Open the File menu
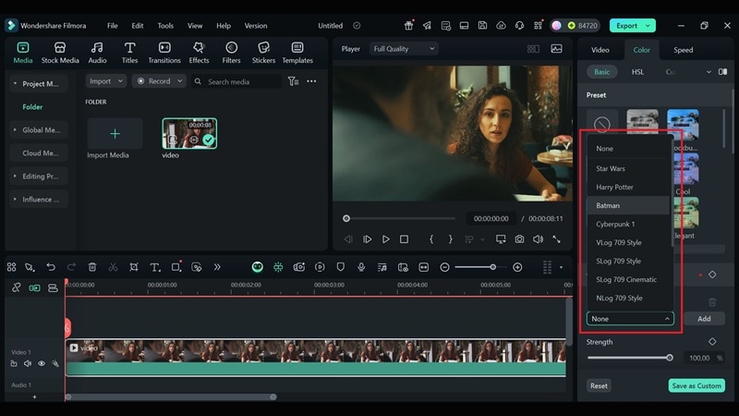The width and height of the screenshot is (739, 416). tap(112, 26)
